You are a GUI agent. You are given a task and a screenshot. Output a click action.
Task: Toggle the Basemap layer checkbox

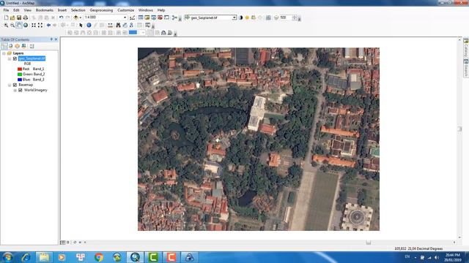15,85
